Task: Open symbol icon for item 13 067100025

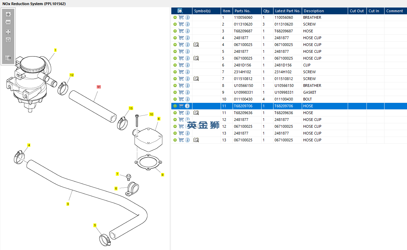Action: [x=196, y=140]
